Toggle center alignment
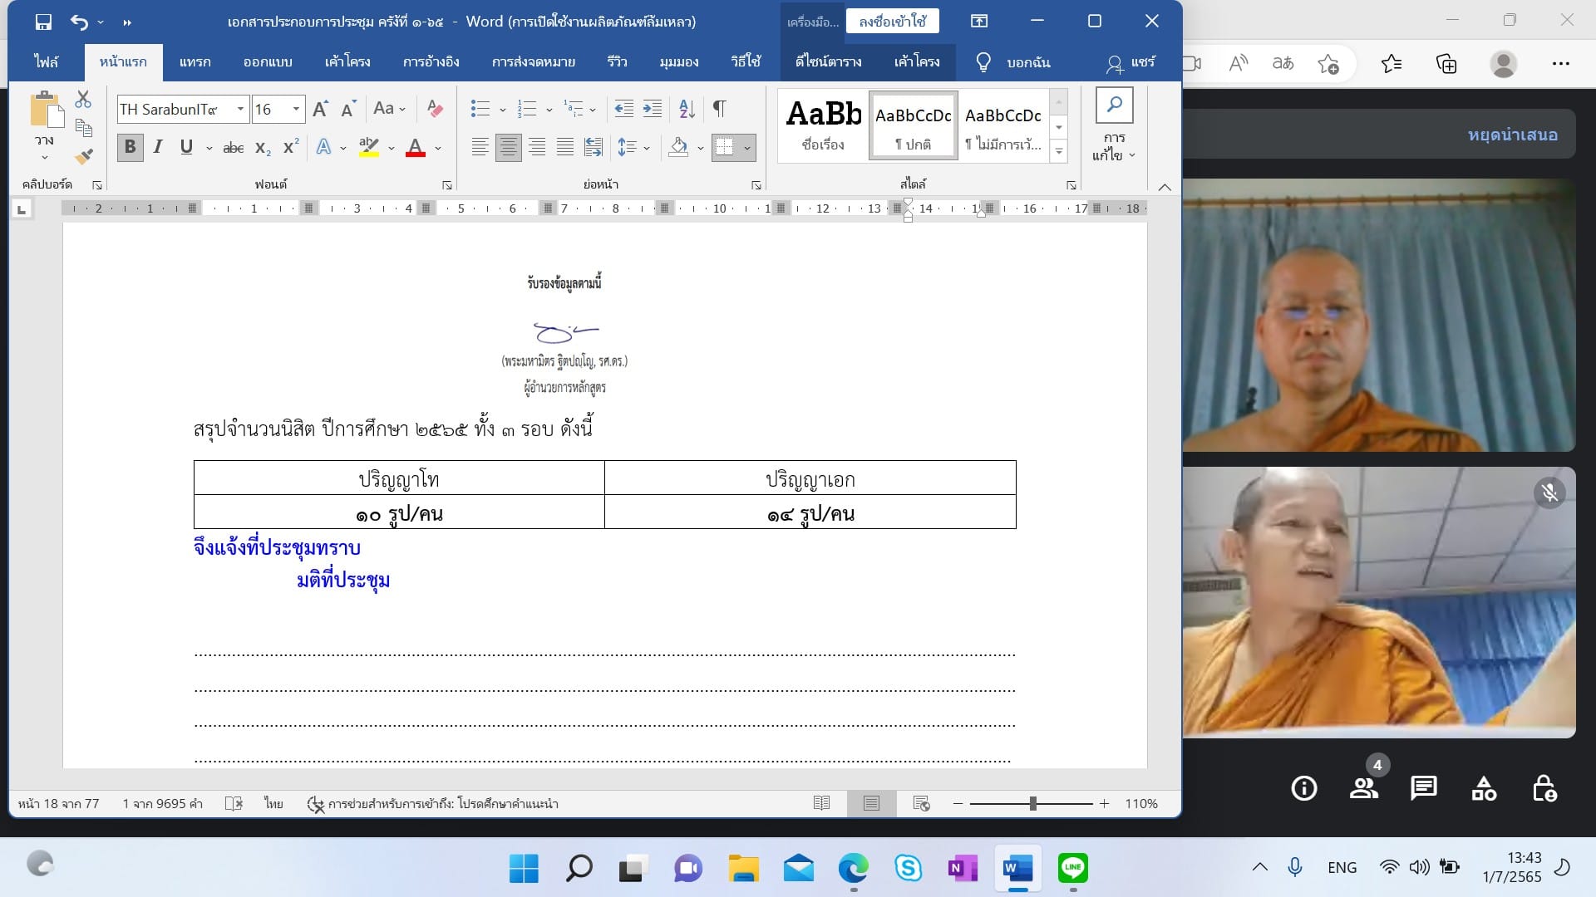 click(x=508, y=148)
